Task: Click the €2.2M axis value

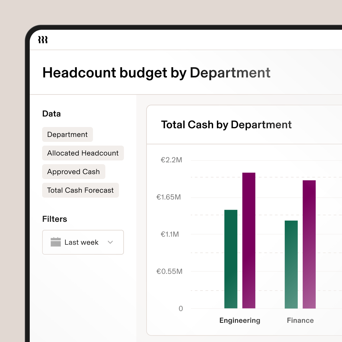Action: (x=172, y=160)
